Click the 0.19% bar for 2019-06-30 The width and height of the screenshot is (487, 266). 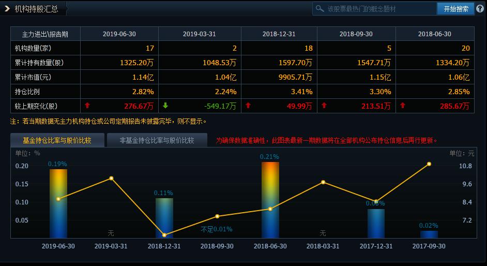pyautogui.click(x=58, y=203)
